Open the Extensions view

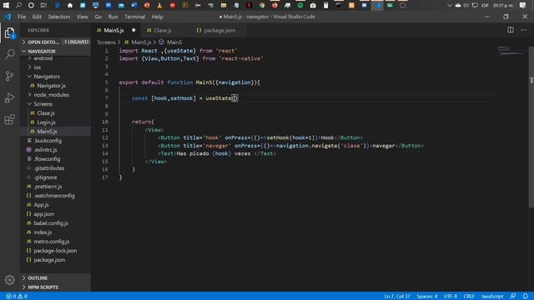[x=9, y=119]
